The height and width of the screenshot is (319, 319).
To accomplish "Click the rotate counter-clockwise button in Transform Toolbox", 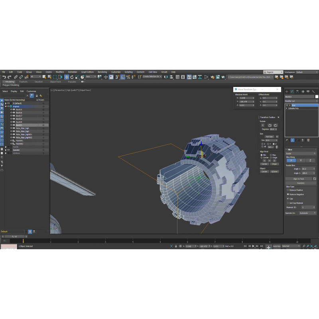I will click(270, 125).
